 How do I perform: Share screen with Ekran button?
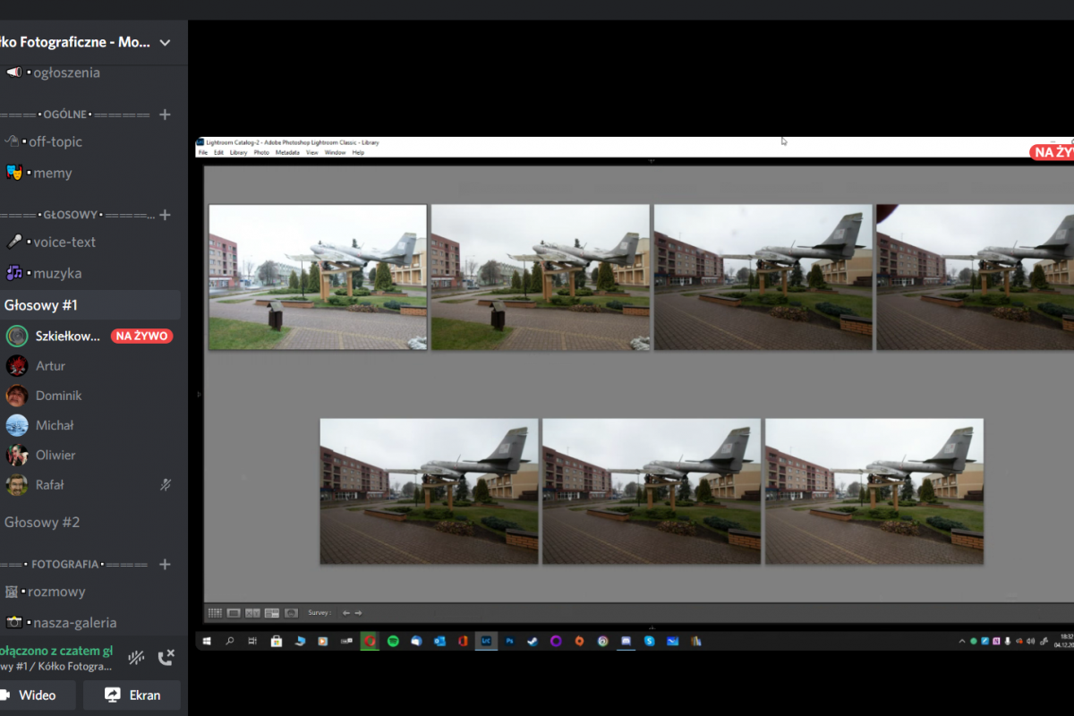point(132,695)
